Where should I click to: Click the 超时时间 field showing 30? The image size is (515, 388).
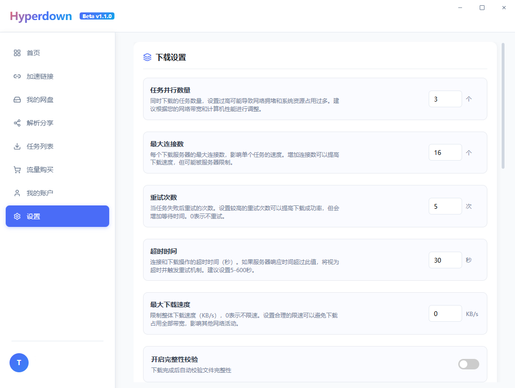pos(445,260)
